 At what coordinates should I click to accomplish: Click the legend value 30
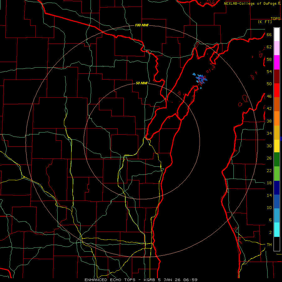coord(269,146)
